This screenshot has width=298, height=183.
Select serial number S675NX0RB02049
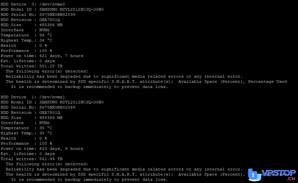[57, 107]
